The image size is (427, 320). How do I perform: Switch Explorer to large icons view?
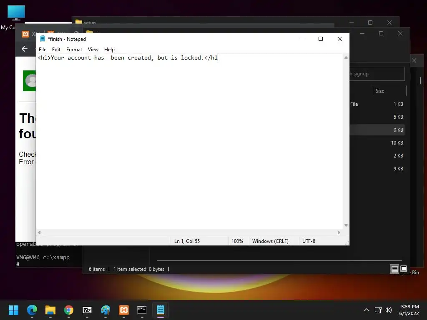pyautogui.click(x=404, y=269)
